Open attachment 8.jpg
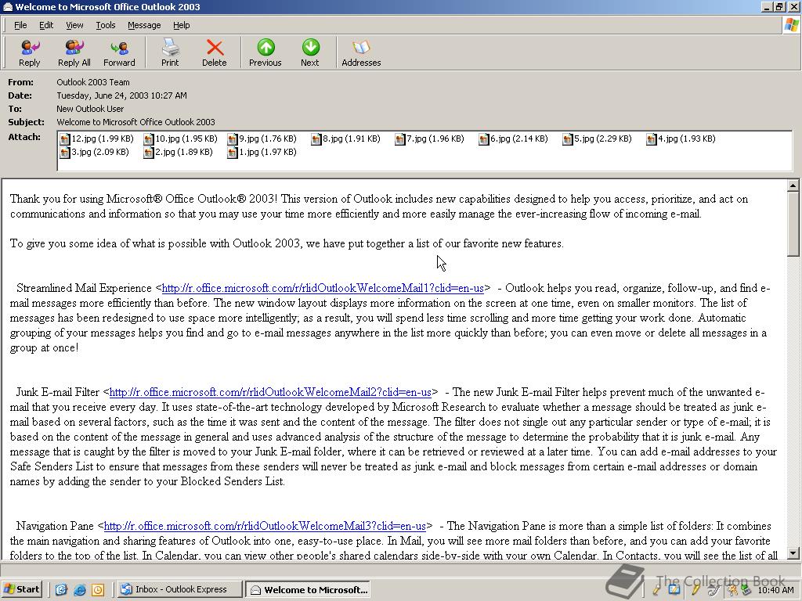 (x=345, y=139)
